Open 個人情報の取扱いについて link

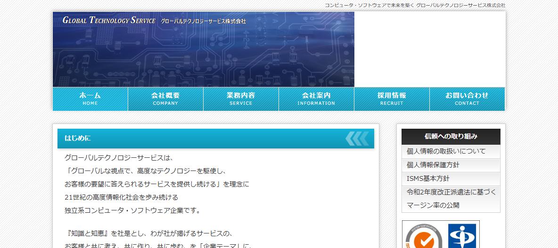point(451,152)
